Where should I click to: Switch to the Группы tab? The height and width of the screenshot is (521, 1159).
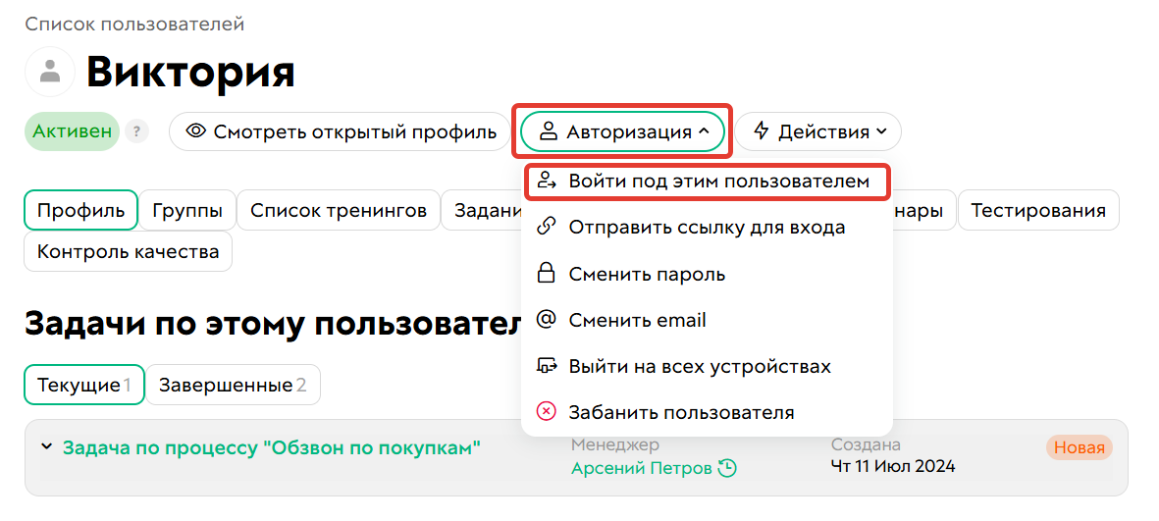[186, 210]
